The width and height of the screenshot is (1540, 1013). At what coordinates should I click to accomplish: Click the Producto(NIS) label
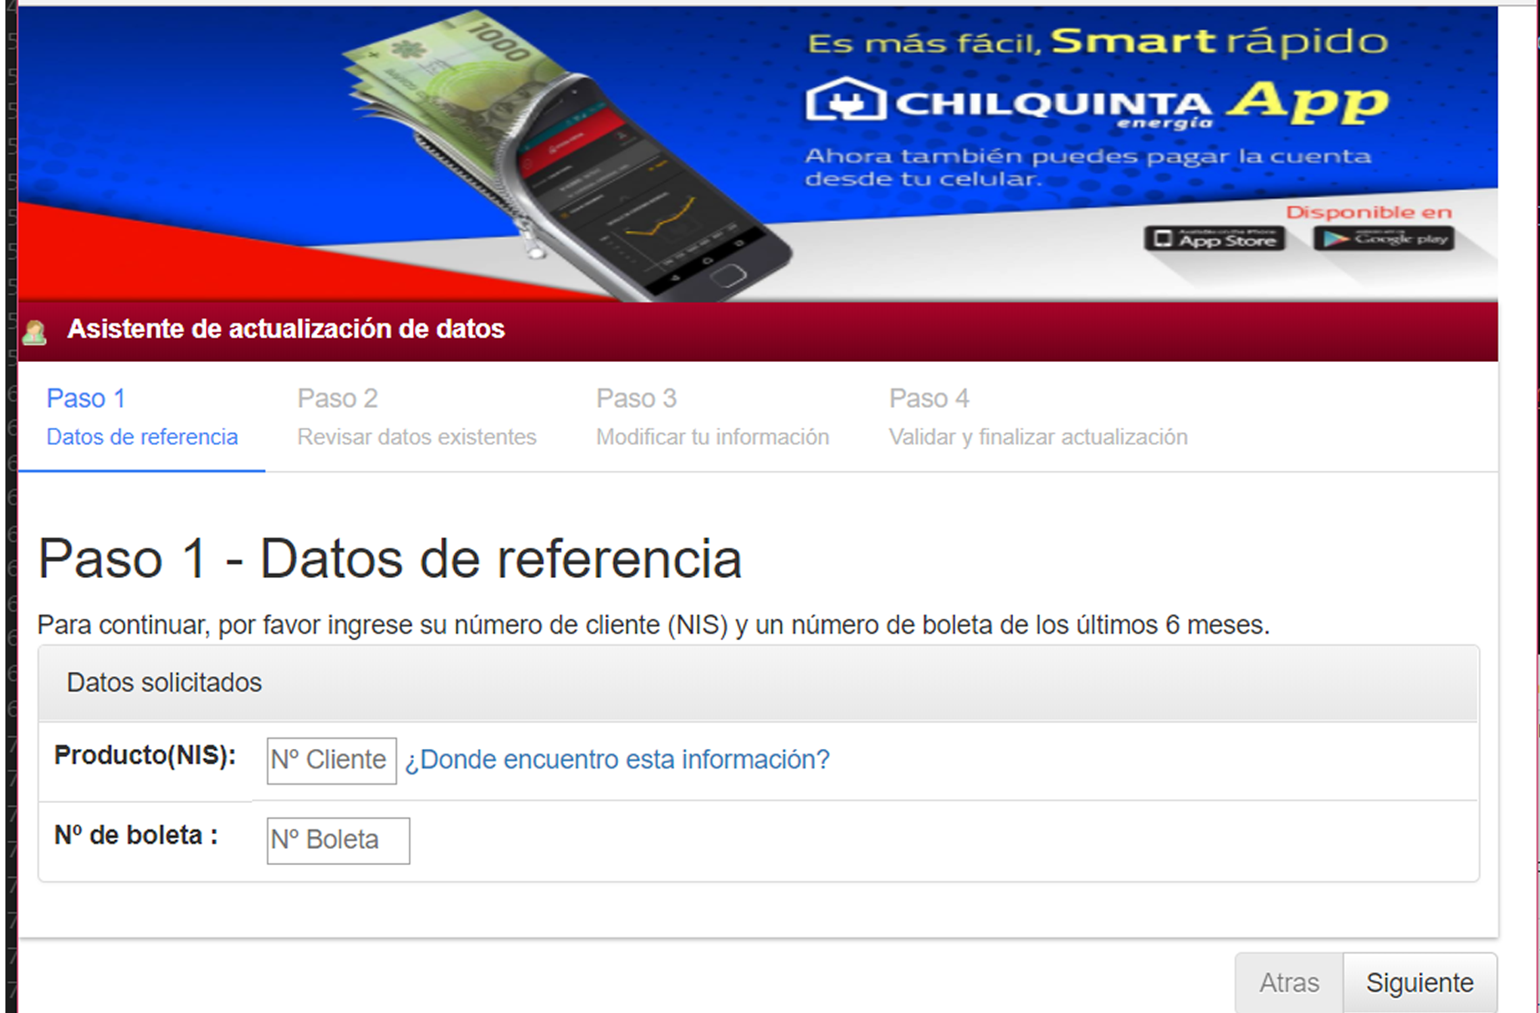point(145,755)
